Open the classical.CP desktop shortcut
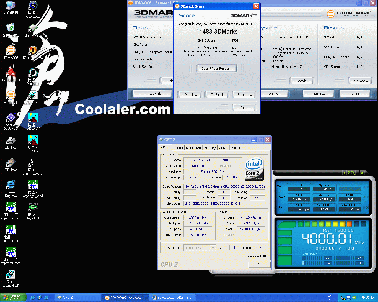378x302 pixels. coord(11,278)
